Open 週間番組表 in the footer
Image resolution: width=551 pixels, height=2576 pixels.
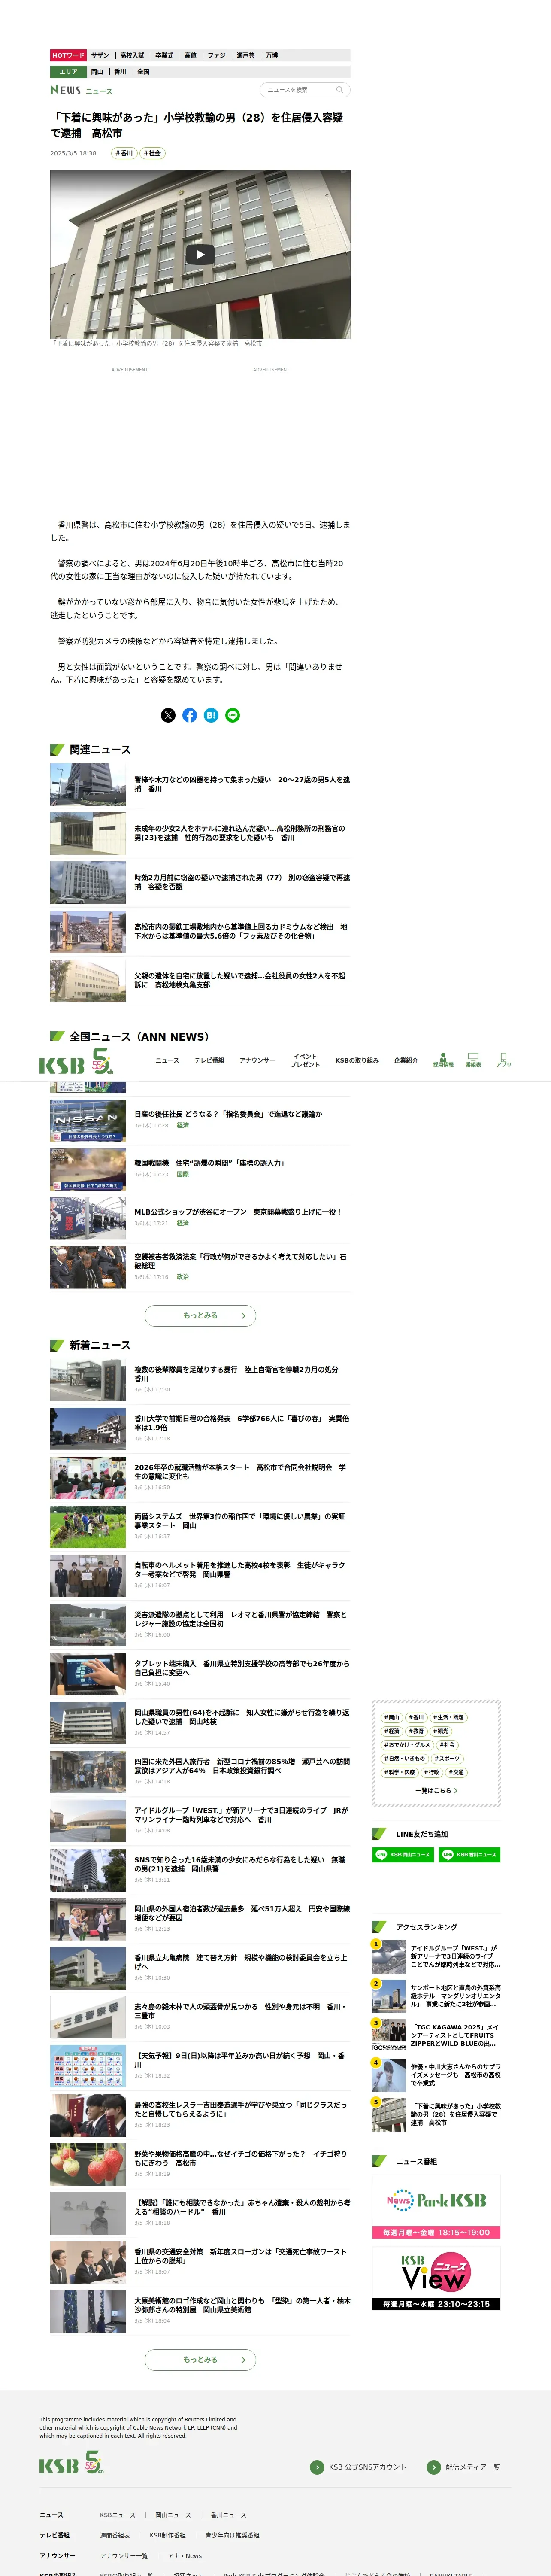114,2535
